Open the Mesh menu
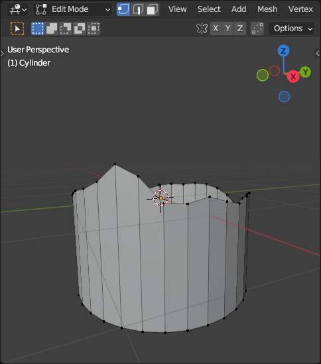 [267, 9]
